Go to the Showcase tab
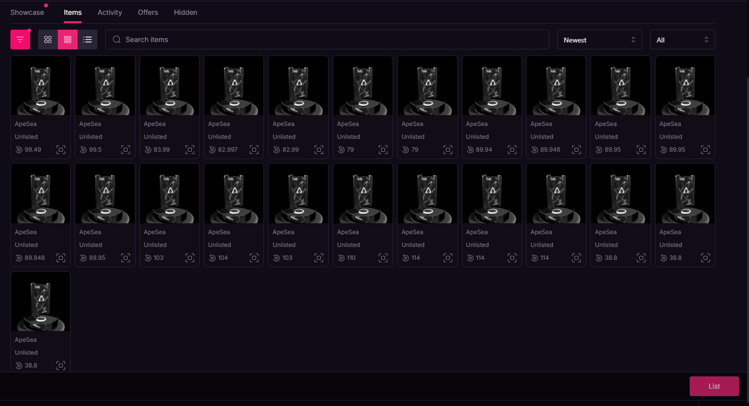The image size is (749, 406). point(27,12)
